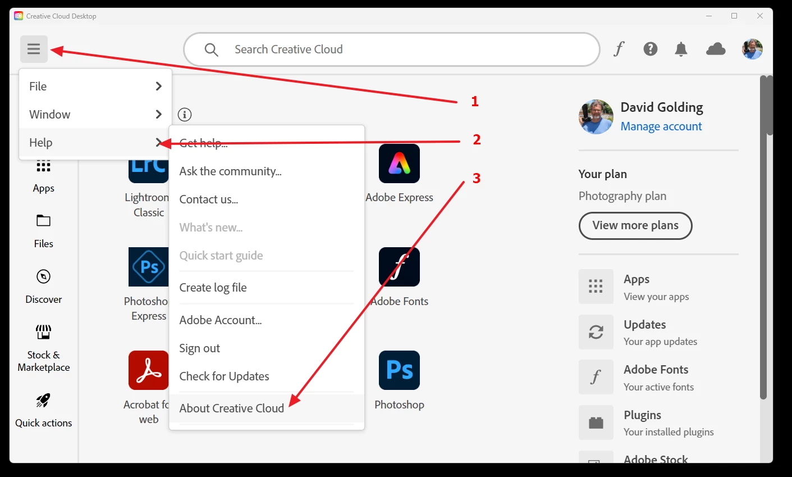Expand the Window submenu
Viewport: 792px width, 477px height.
point(95,114)
